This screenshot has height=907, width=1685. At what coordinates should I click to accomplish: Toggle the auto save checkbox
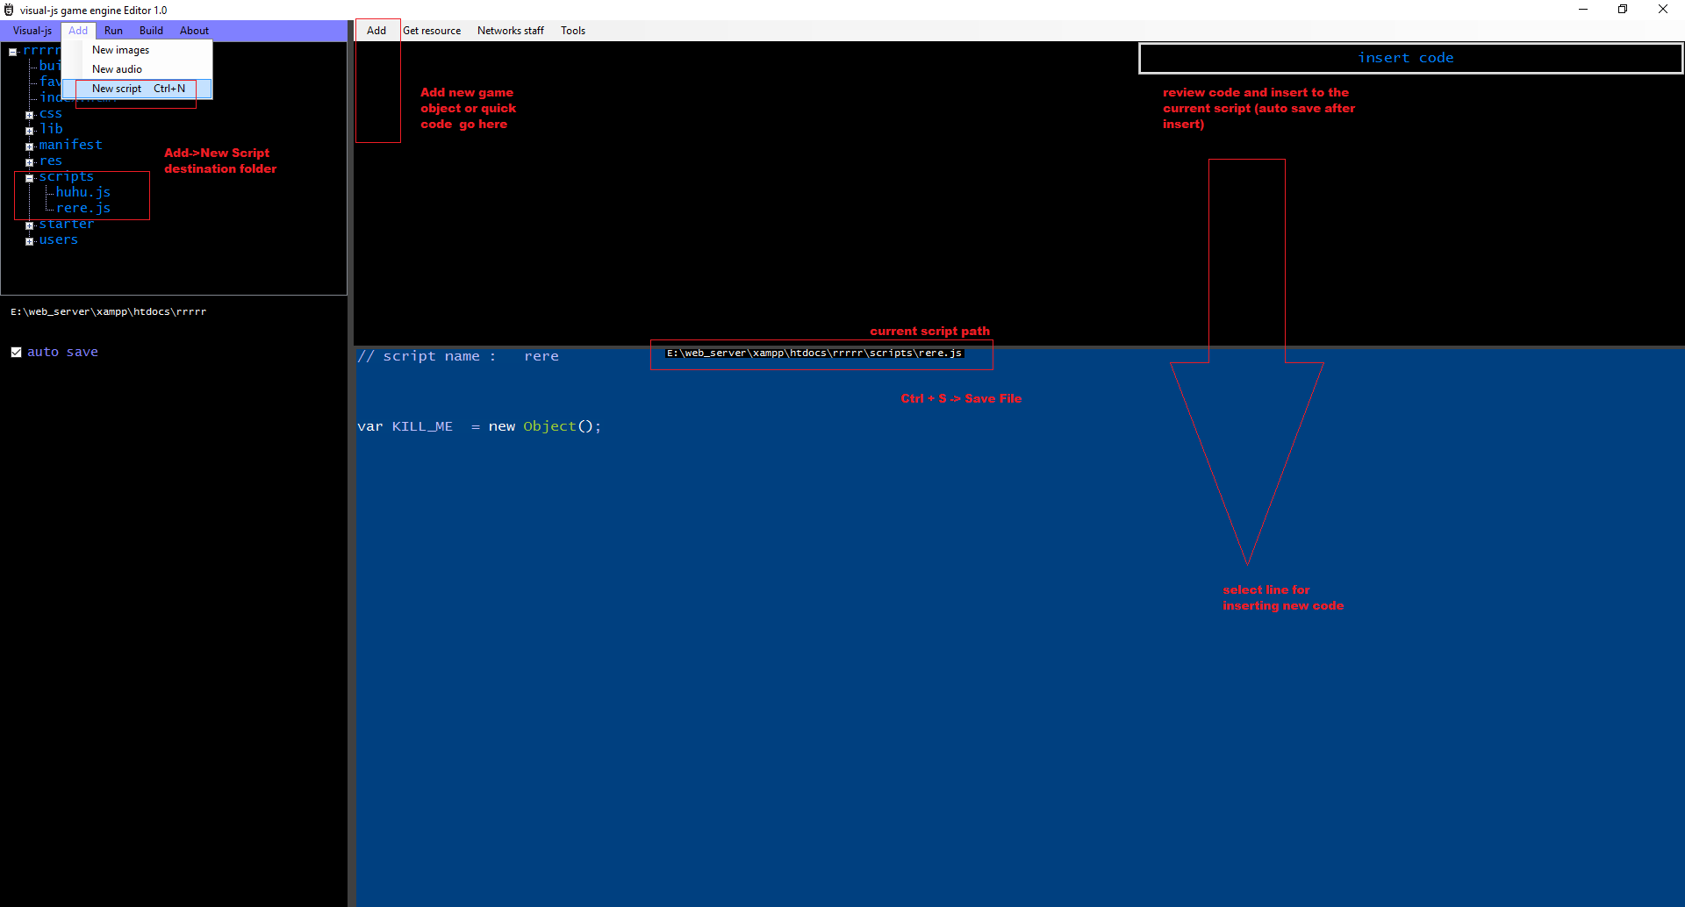[16, 352]
